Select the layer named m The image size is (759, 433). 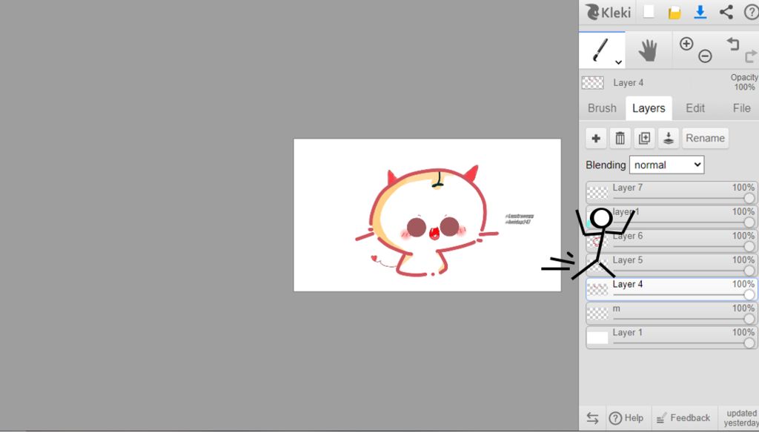(672, 314)
